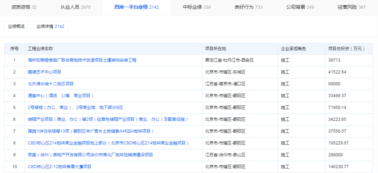This screenshot has width=378, height=173.
Task: Click the investment value 98000
Action: 334,84
